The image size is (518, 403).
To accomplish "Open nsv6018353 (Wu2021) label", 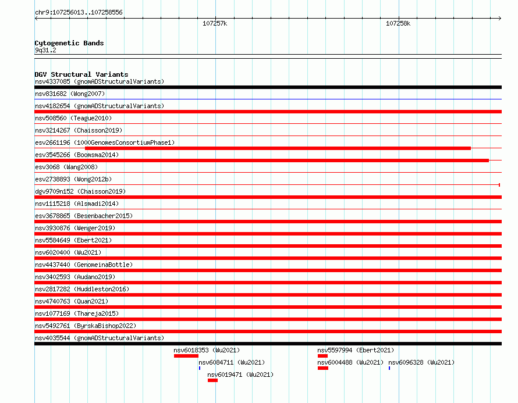I will 207,350.
